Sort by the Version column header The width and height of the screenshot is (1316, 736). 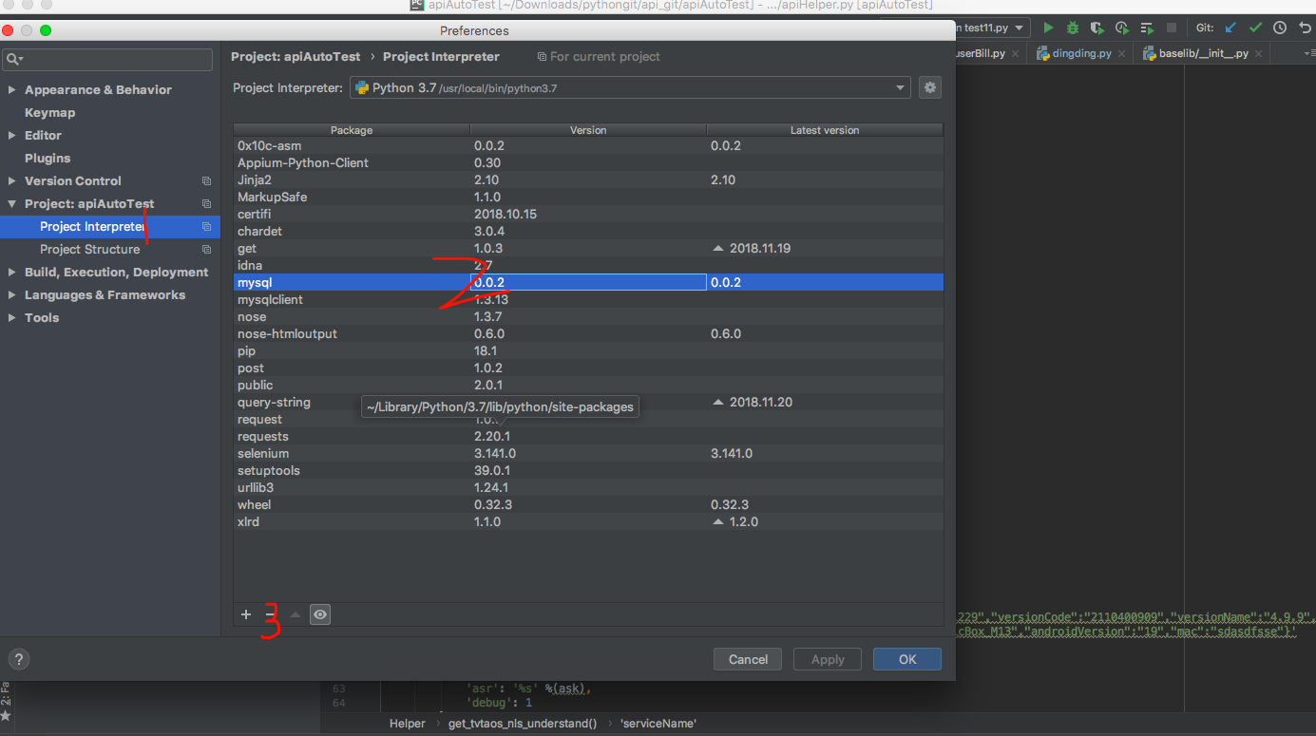tap(588, 130)
